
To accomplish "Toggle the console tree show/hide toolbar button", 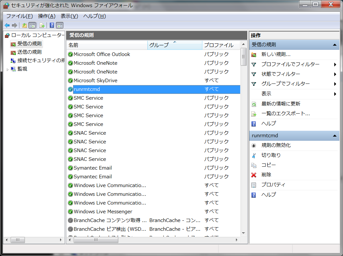I will [x=32, y=25].
